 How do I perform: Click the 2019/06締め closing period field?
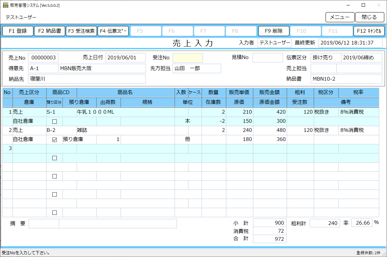click(362, 58)
